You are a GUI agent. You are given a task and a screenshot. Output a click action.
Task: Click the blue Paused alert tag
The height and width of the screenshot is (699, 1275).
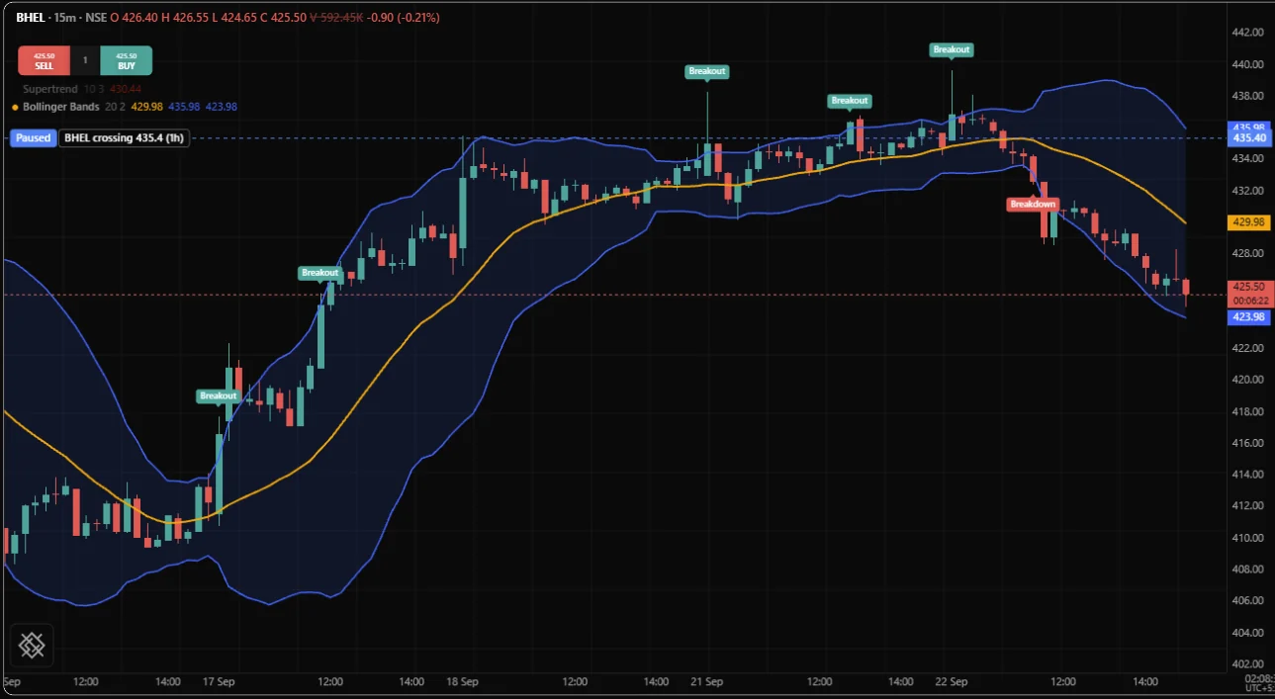click(x=33, y=137)
